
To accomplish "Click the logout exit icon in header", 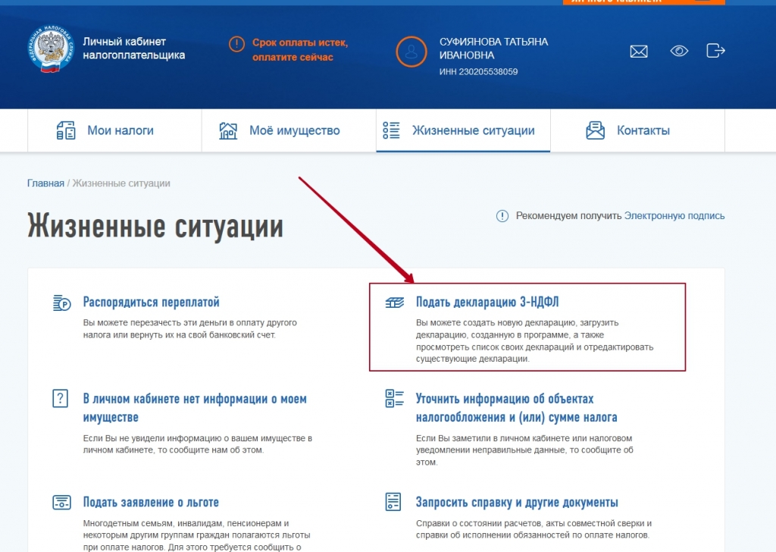I will click(x=715, y=51).
